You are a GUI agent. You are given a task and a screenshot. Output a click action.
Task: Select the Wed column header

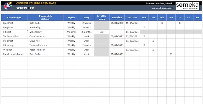click(162, 17)
